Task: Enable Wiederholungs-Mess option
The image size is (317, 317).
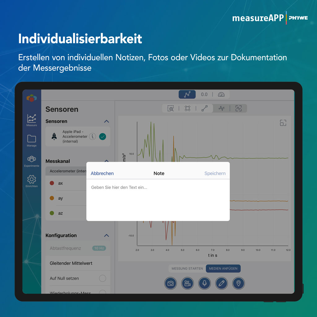Action: coord(102,292)
